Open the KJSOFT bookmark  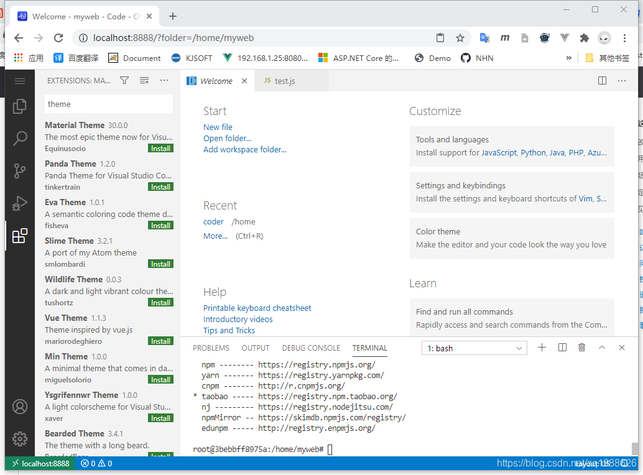pos(192,58)
